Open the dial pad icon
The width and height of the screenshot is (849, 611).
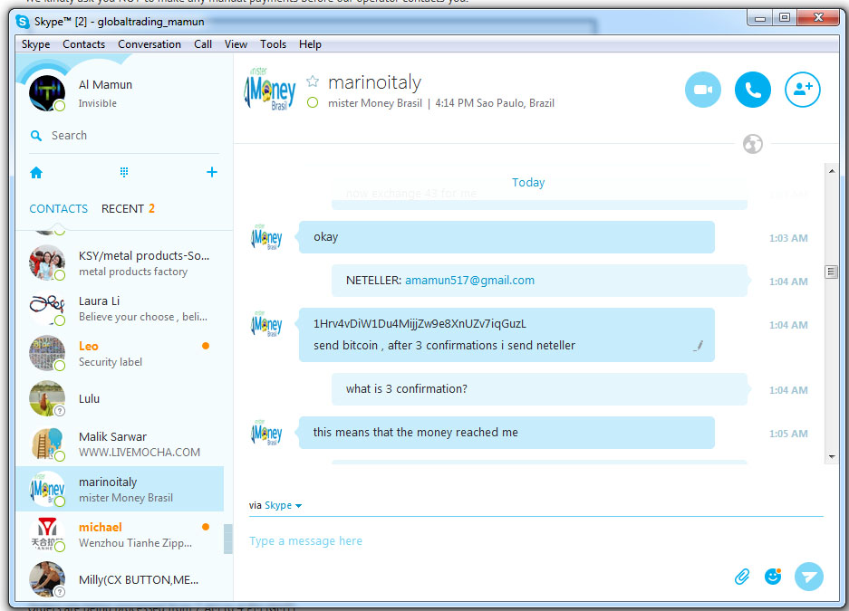[x=124, y=173]
